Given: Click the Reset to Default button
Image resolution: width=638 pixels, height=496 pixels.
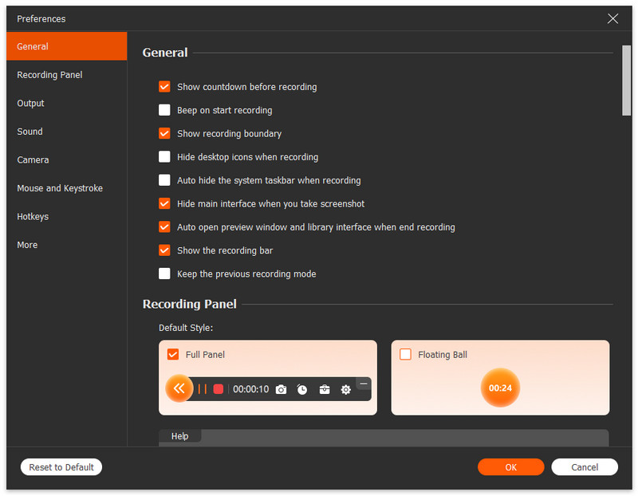Looking at the screenshot, I should tap(61, 467).
